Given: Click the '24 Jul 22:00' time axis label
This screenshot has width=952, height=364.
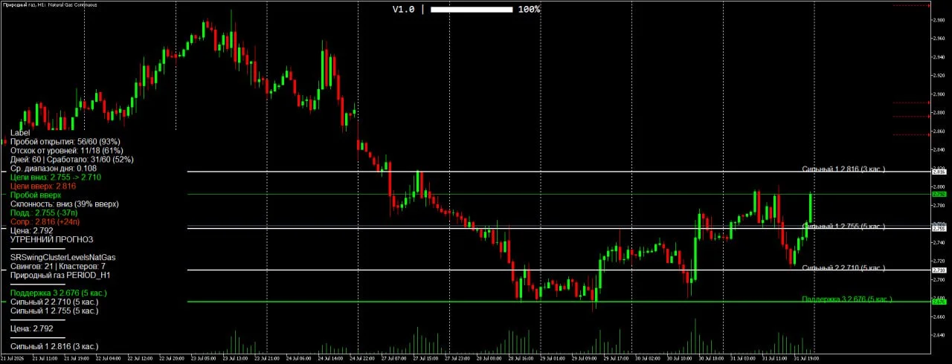Looking at the screenshot, I should click(x=362, y=358).
